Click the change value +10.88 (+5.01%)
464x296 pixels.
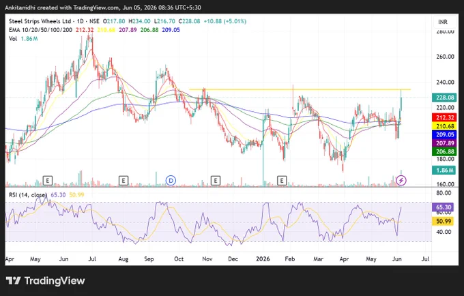pyautogui.click(x=225, y=21)
